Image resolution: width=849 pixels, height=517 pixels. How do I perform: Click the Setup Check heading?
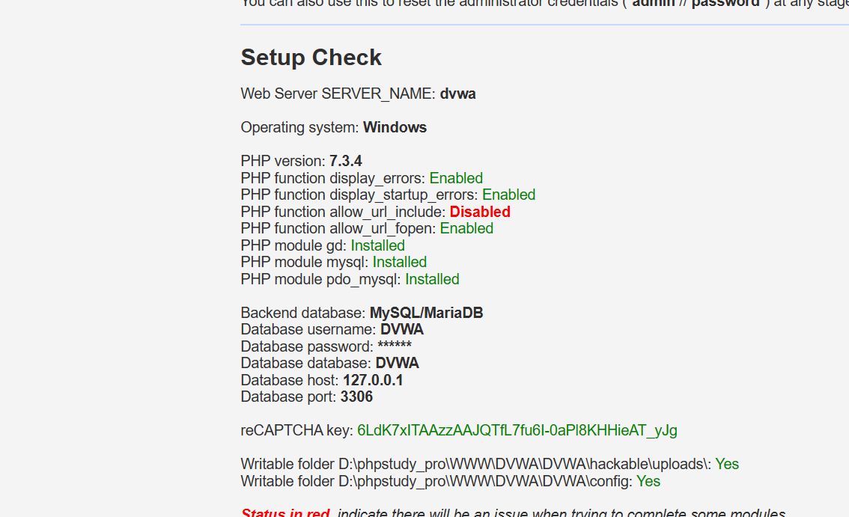311,58
